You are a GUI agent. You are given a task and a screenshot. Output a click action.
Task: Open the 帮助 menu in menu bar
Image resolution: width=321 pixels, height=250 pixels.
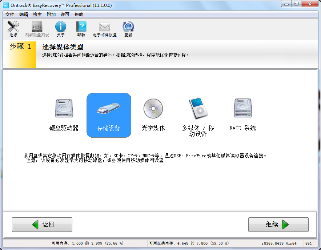click(79, 15)
